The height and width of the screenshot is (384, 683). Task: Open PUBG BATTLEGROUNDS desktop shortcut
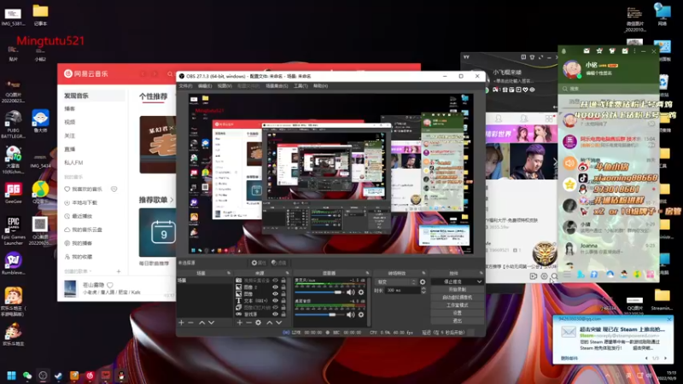[13, 124]
